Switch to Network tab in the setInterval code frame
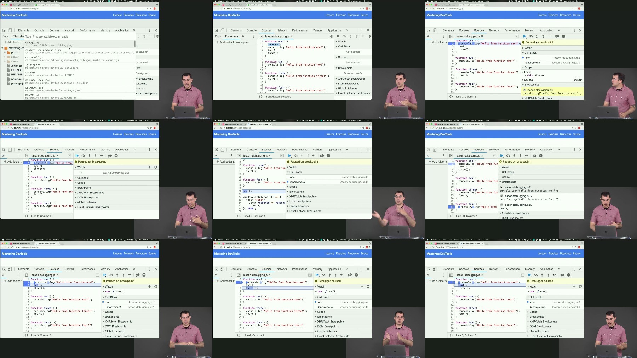 pyautogui.click(x=282, y=150)
